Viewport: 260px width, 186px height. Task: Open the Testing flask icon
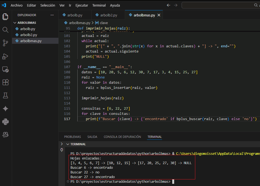point(5,95)
